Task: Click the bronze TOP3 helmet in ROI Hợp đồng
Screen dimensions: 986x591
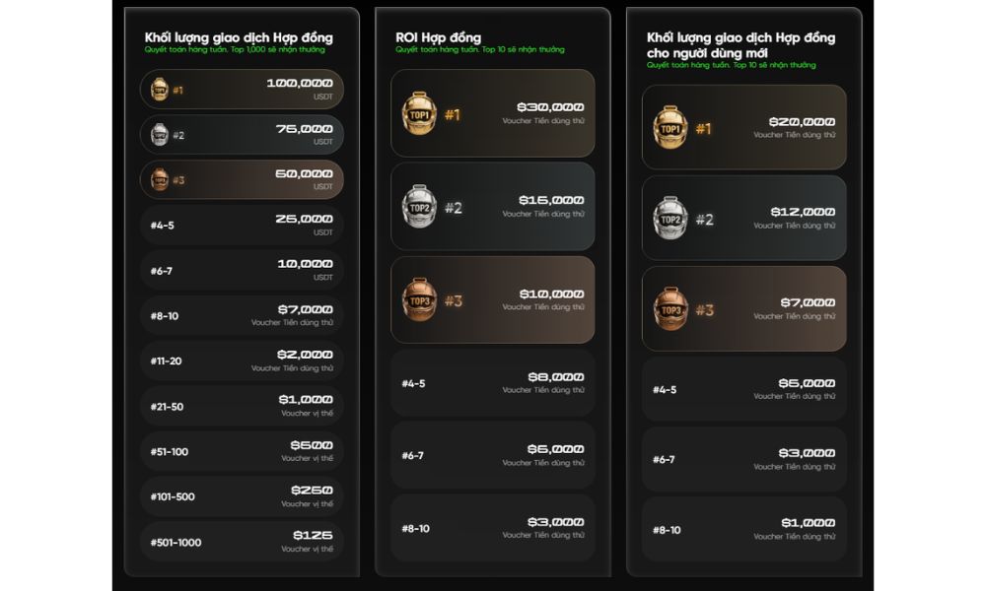Action: pos(419,299)
